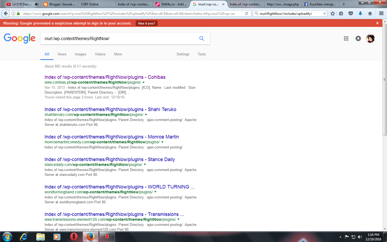Open a new tab with plus button
Viewport: 387px width, 242px height.
343,4
